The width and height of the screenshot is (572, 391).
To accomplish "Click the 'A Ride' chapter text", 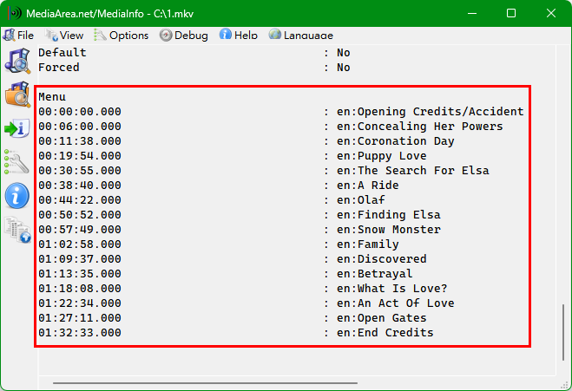I will [378, 186].
